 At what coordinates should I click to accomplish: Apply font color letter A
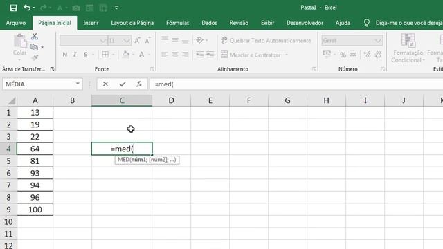click(x=141, y=55)
